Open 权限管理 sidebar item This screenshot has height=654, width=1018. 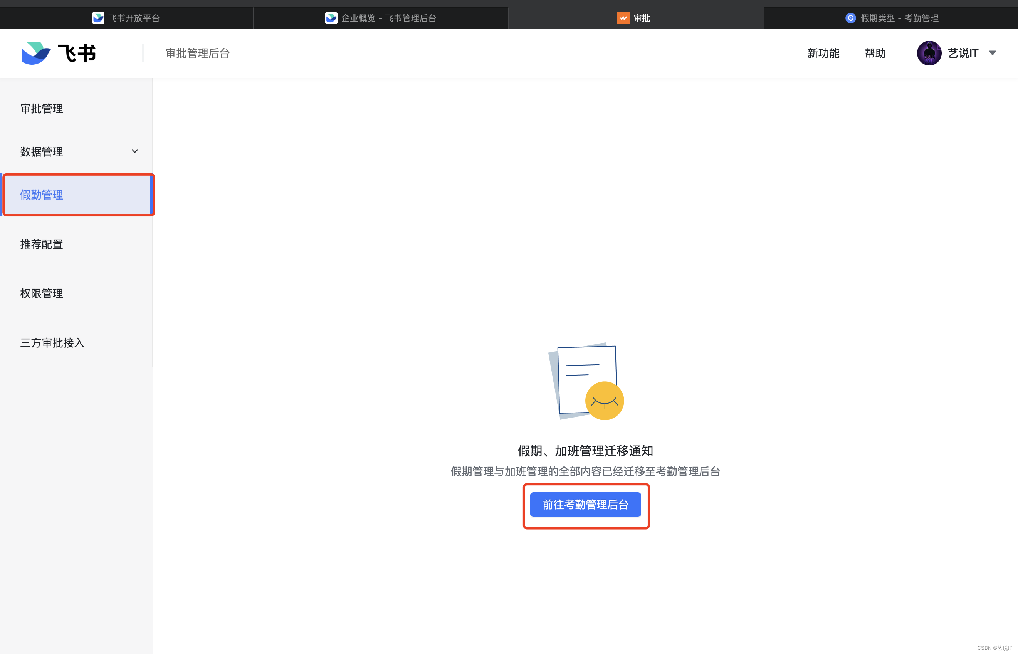click(42, 293)
